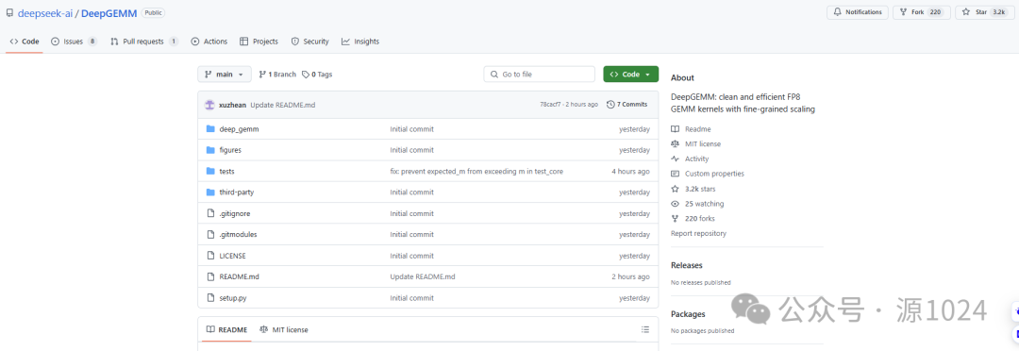Click the figures folder icon
Viewport: 1019px width, 351px height.
pos(210,150)
